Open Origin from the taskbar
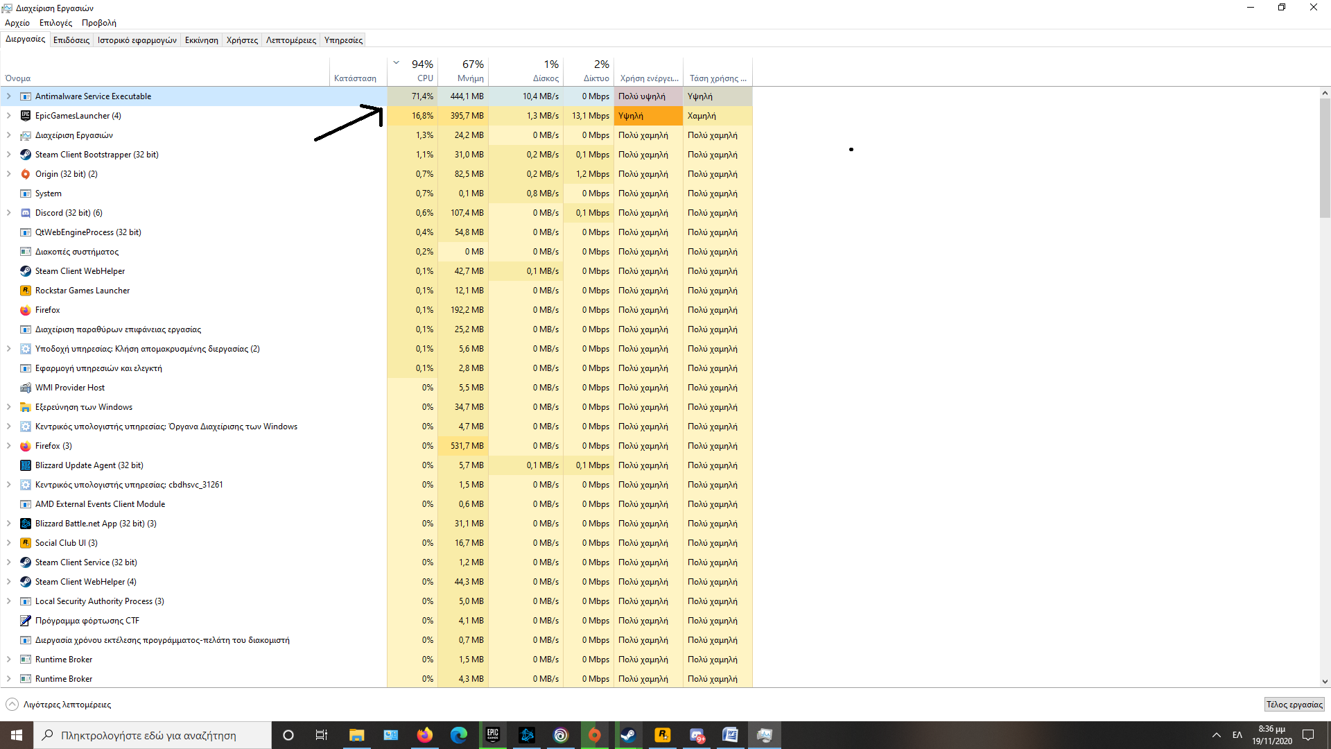 [595, 735]
